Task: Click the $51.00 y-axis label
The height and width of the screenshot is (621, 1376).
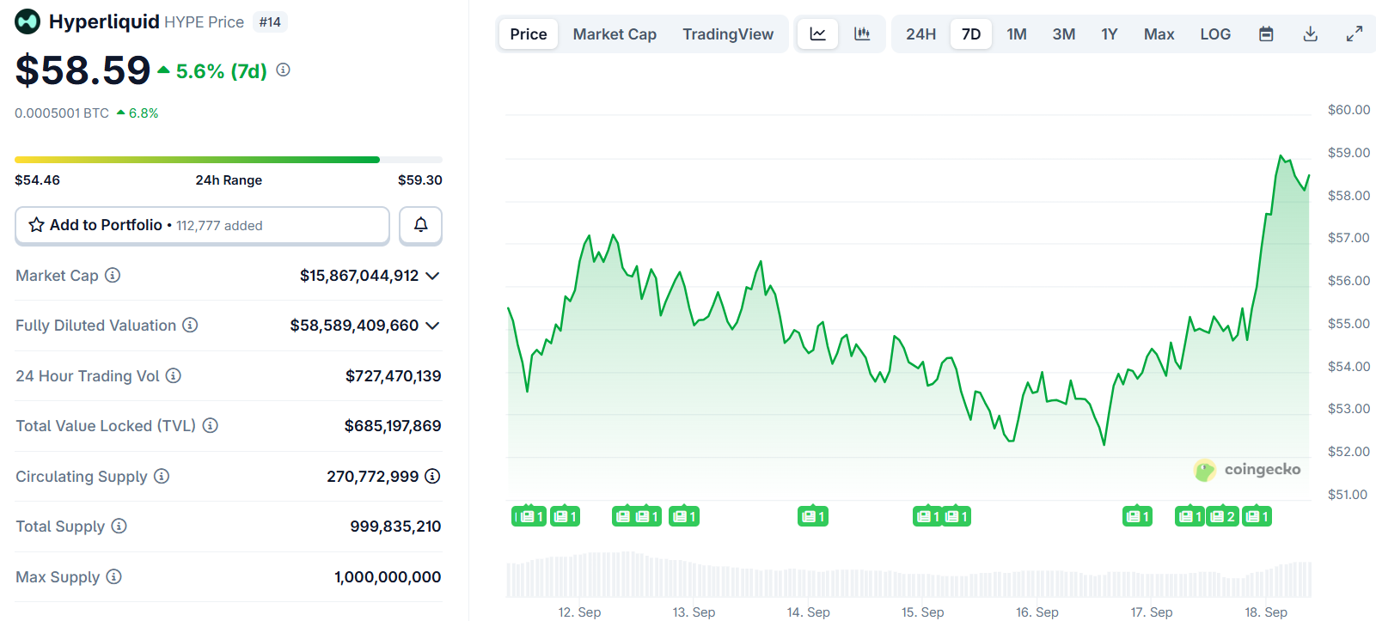Action: point(1347,495)
